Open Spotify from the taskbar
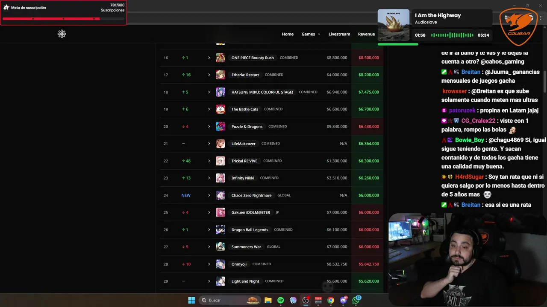The height and width of the screenshot is (307, 547). click(x=280, y=300)
